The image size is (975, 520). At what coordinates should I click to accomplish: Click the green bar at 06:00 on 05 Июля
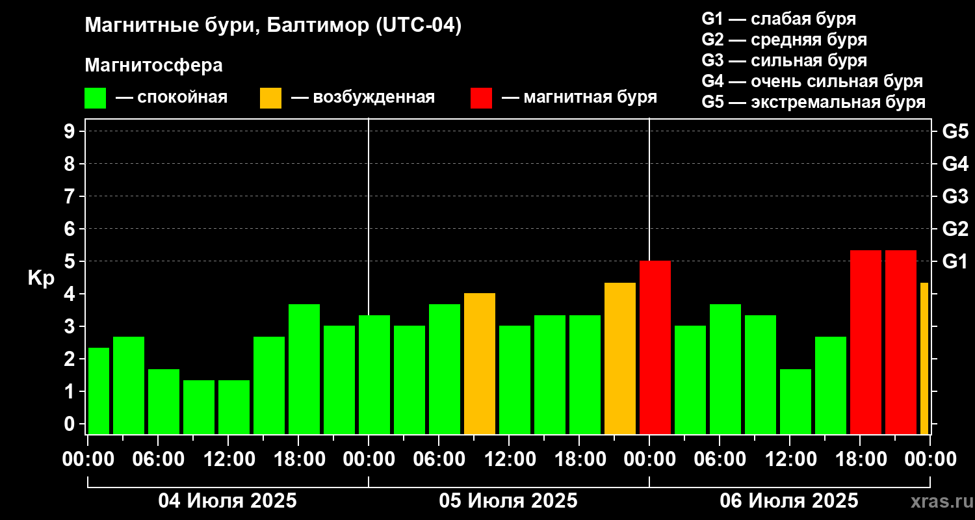click(445, 369)
